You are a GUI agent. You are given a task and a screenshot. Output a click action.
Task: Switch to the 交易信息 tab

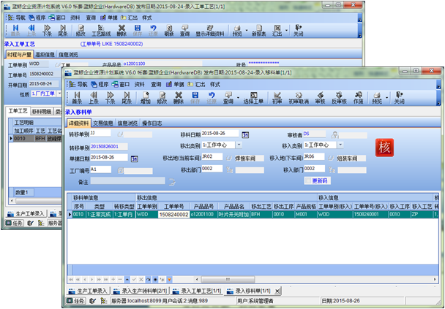(103, 123)
